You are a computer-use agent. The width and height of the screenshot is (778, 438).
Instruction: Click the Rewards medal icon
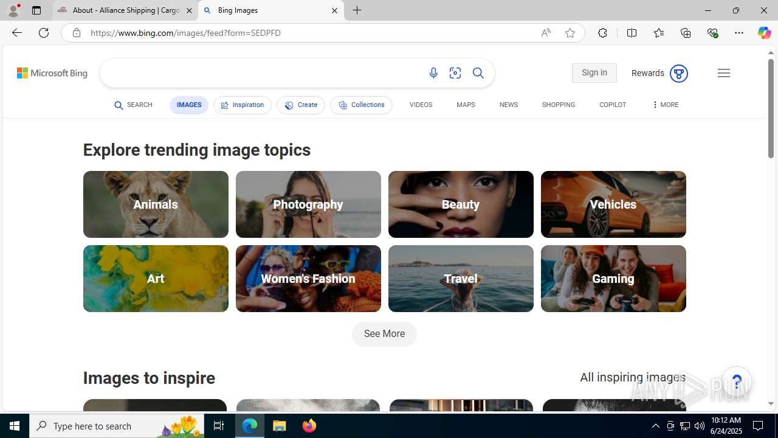[678, 74]
